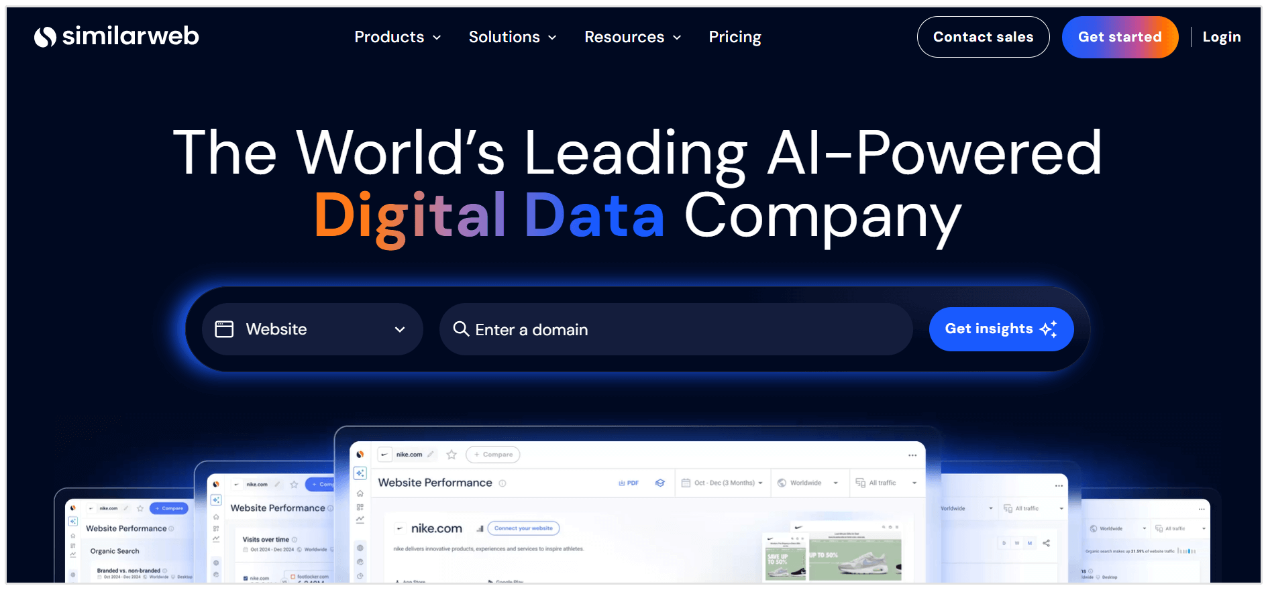The width and height of the screenshot is (1268, 590).
Task: Click the magnifier icon in the domain field
Action: (460, 329)
